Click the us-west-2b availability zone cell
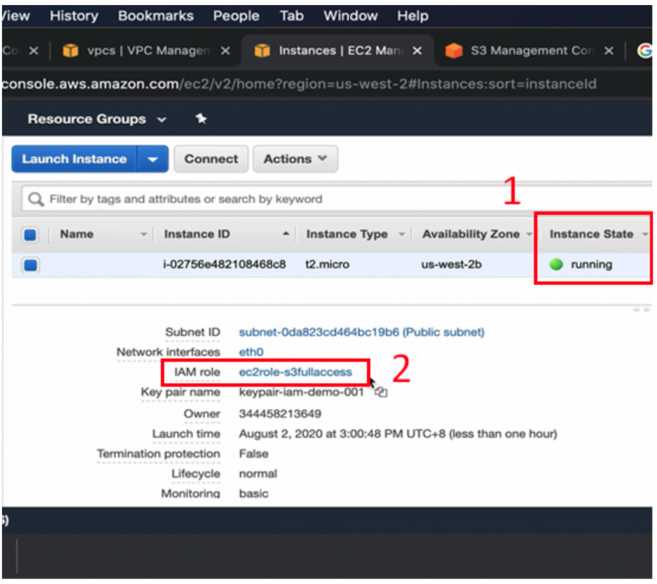The height and width of the screenshot is (584, 657). tap(451, 264)
